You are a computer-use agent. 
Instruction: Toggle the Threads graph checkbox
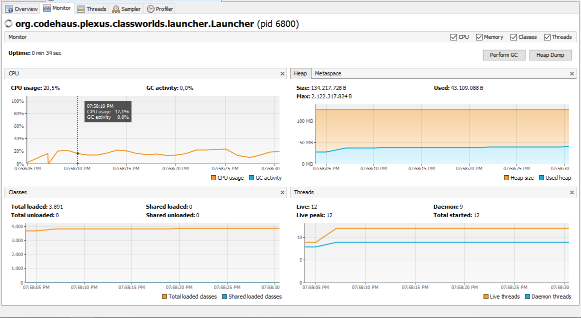[x=547, y=37]
